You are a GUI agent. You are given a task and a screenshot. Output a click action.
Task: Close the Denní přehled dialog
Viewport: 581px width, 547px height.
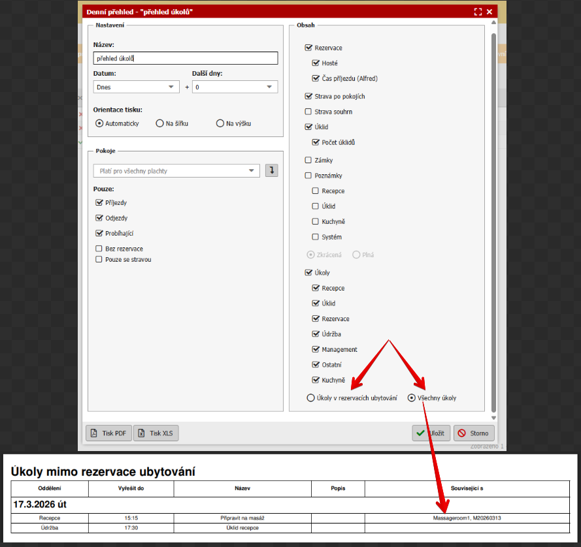[x=489, y=12]
